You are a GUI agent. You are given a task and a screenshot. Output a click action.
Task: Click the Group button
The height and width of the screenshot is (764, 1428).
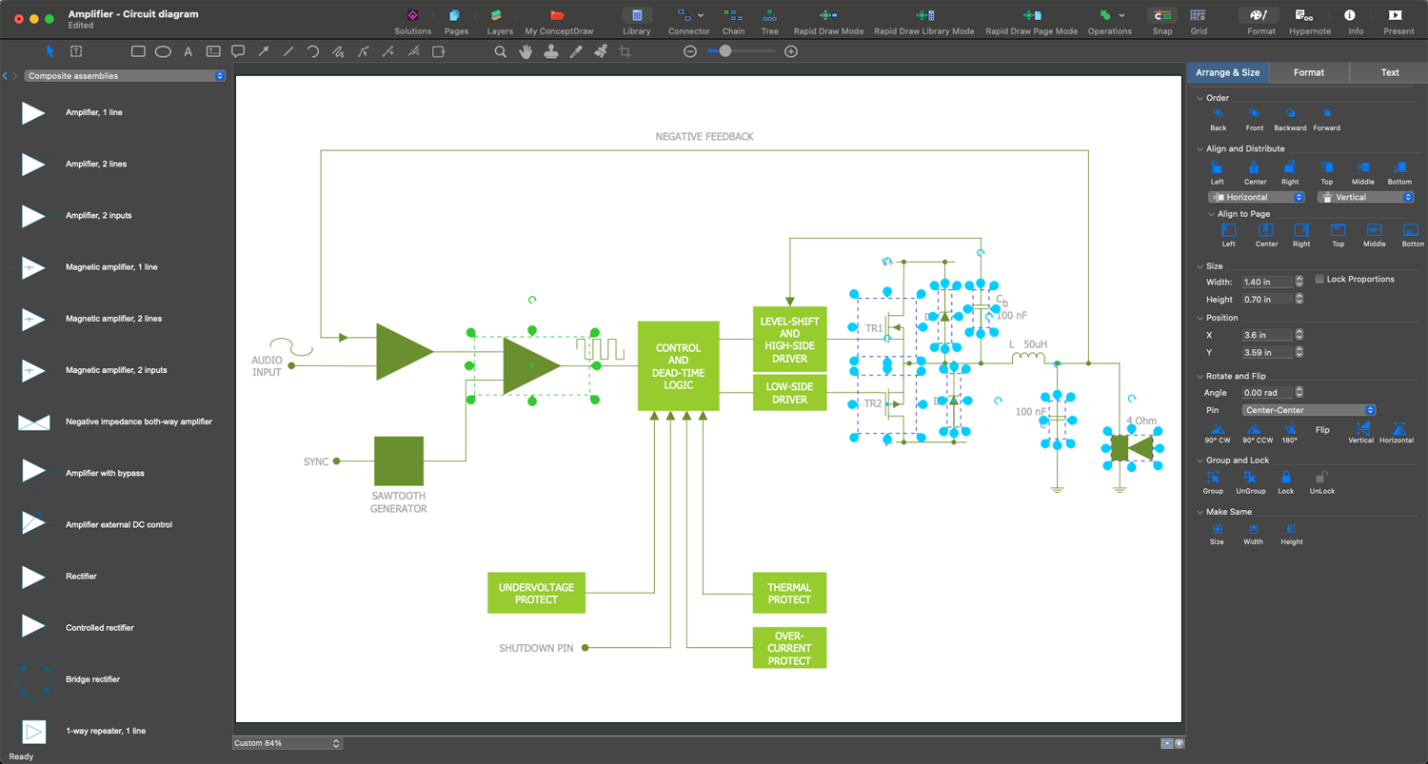[1213, 478]
